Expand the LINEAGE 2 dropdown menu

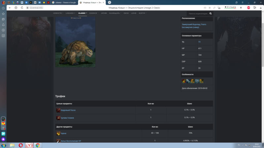pos(71,13)
